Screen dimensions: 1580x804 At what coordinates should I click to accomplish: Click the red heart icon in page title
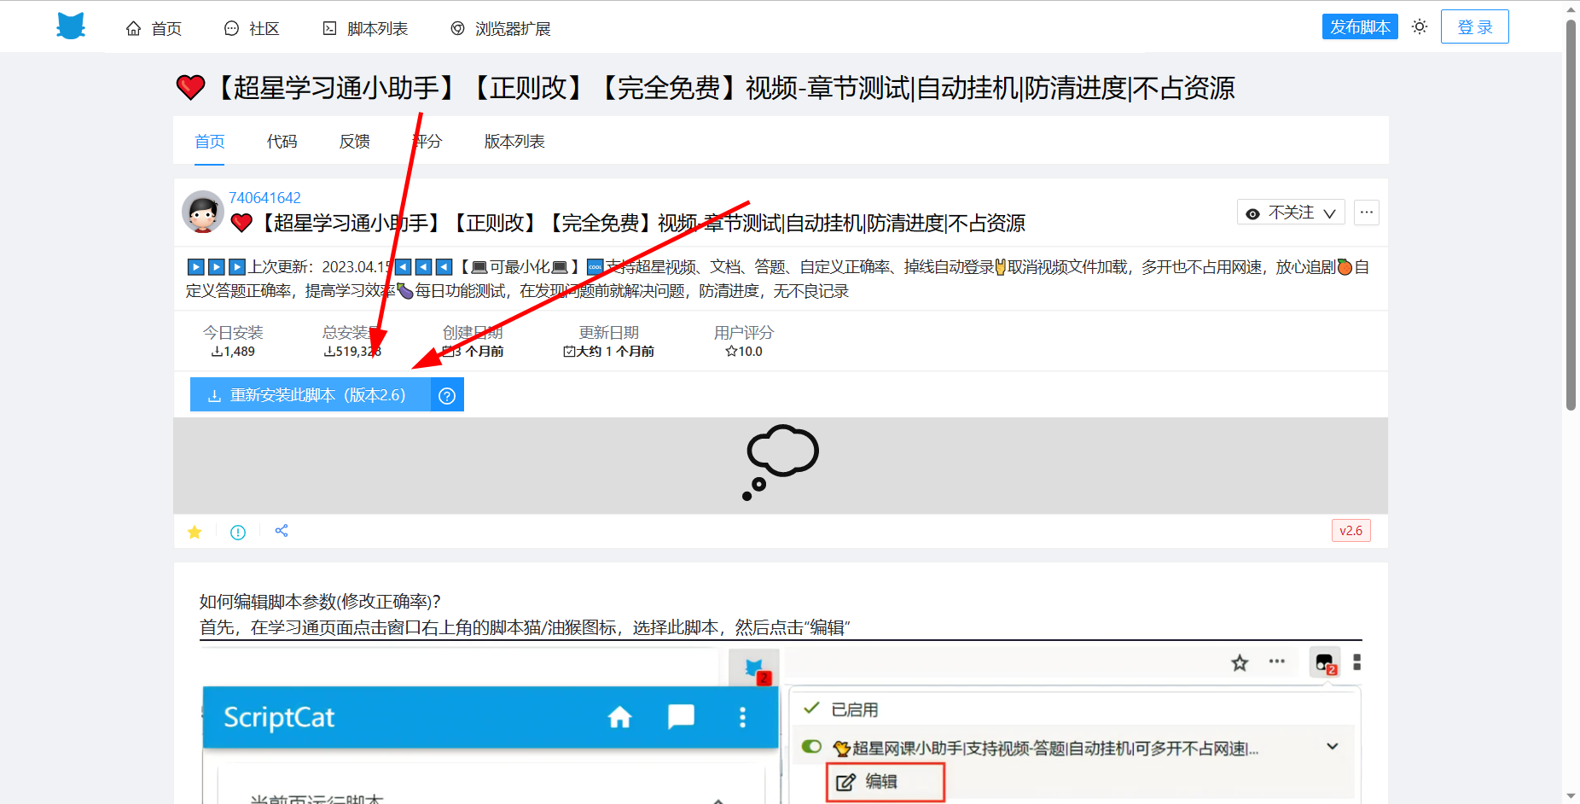[x=190, y=87]
